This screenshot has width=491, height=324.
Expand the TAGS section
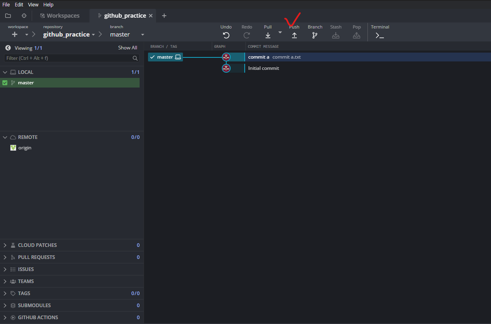(5, 293)
